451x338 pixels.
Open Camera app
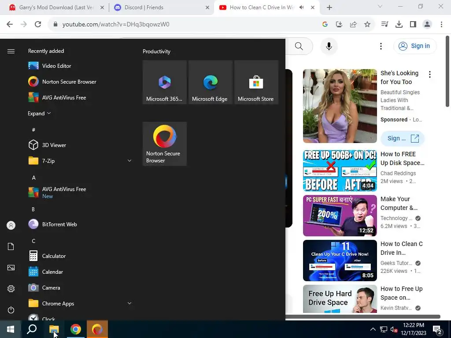[x=80, y=287]
